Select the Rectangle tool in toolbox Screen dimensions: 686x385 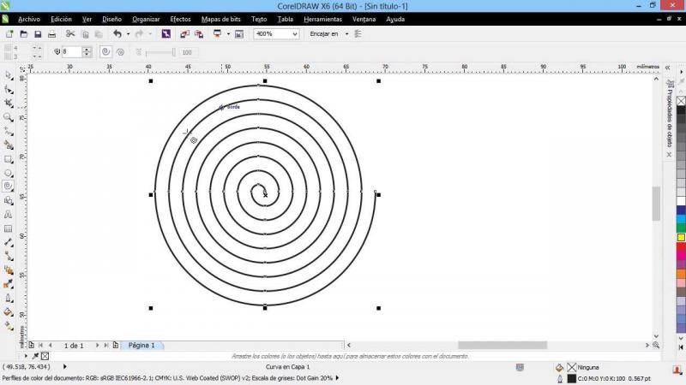9,158
